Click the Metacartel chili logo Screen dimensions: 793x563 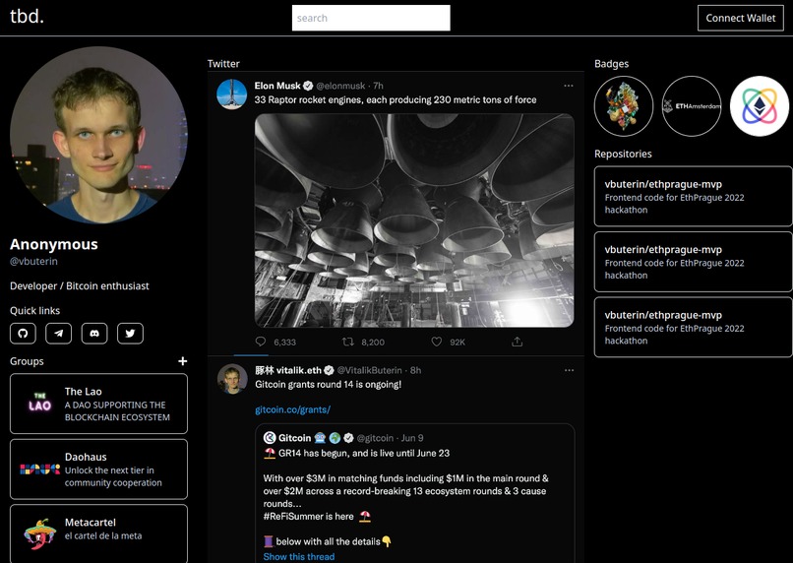tap(40, 533)
